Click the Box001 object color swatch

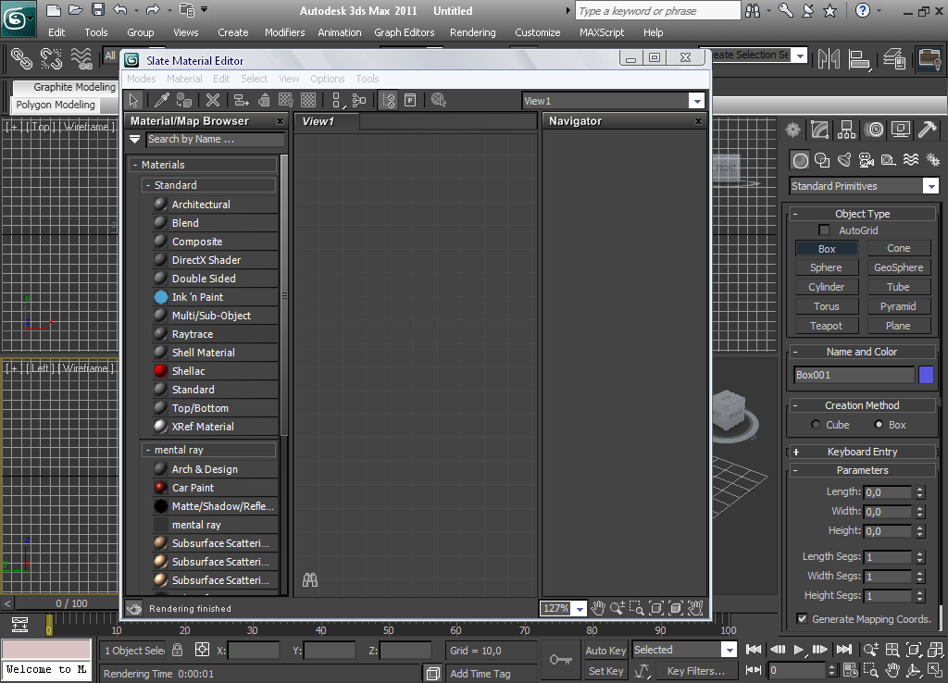(926, 375)
